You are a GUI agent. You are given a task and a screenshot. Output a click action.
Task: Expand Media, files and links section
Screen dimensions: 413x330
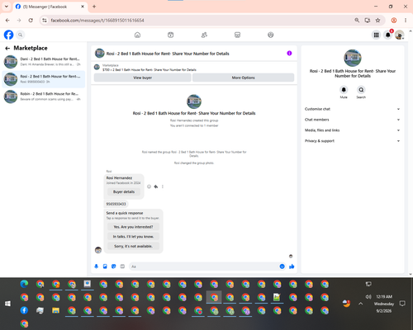(x=353, y=130)
